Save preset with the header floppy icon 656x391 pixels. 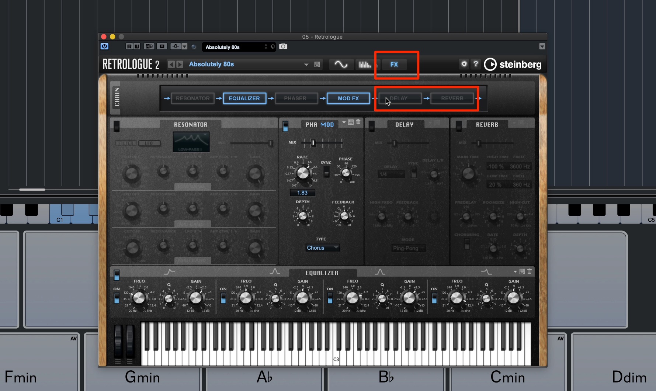point(317,64)
